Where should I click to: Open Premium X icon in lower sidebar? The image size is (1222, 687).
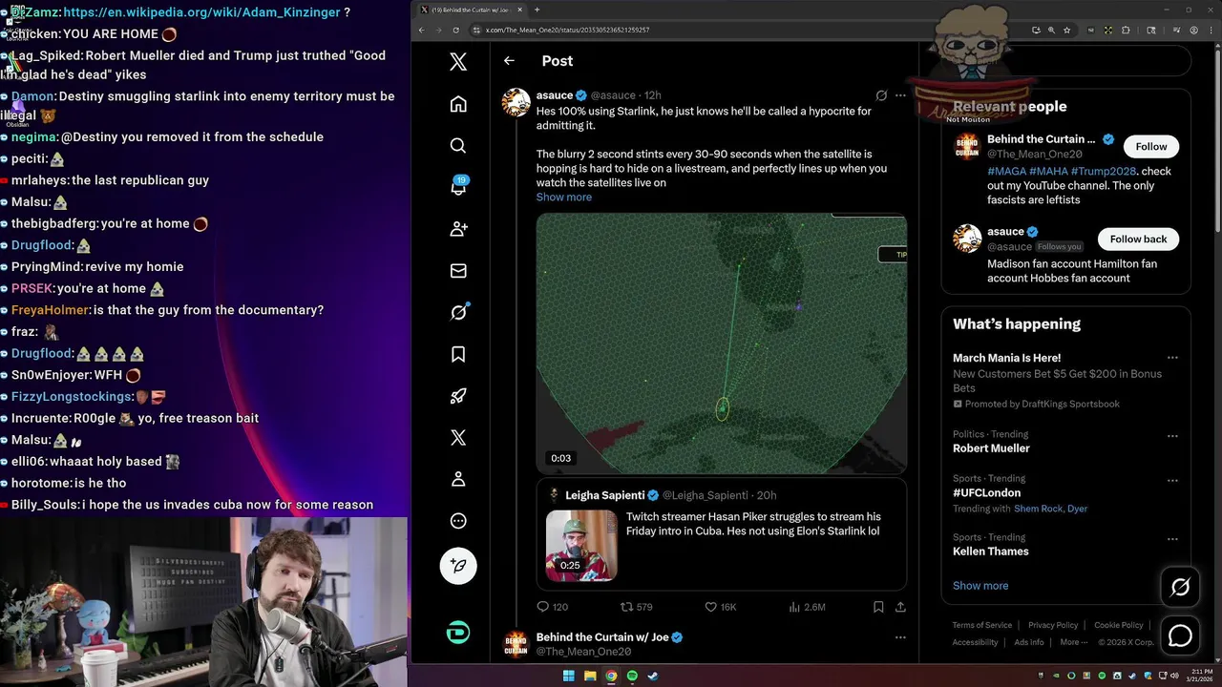click(458, 437)
